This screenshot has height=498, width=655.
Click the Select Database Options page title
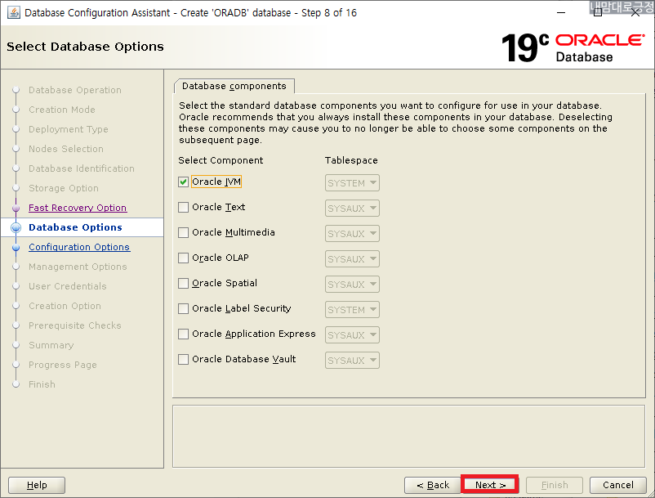tap(85, 47)
